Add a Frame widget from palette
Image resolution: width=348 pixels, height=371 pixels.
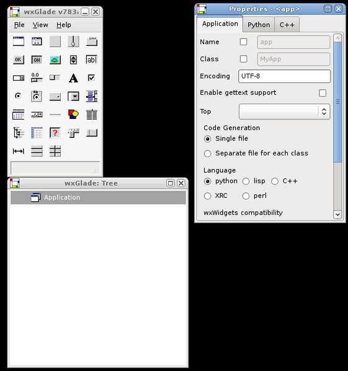point(18,41)
